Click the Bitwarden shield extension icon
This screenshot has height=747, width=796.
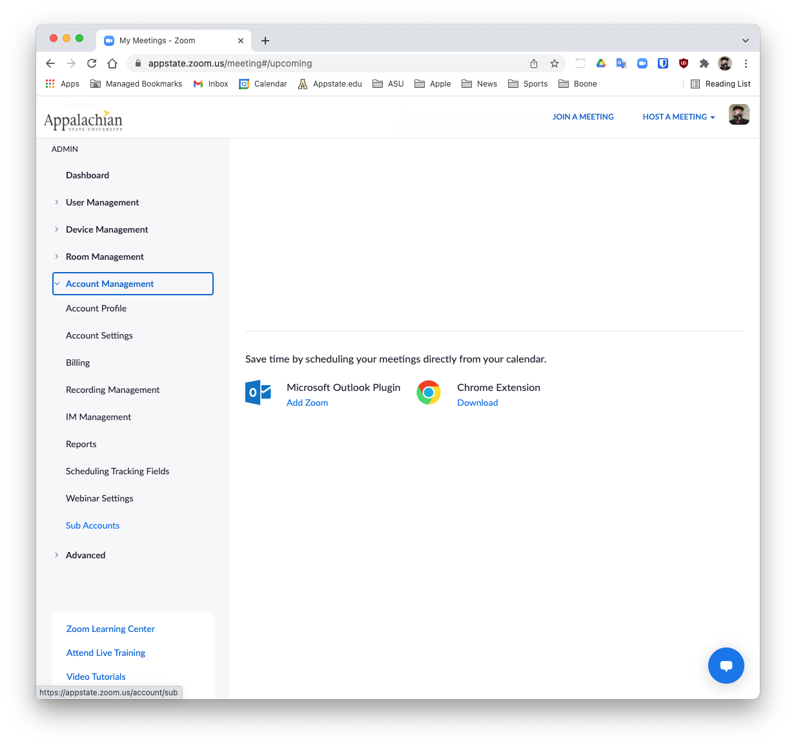click(662, 63)
